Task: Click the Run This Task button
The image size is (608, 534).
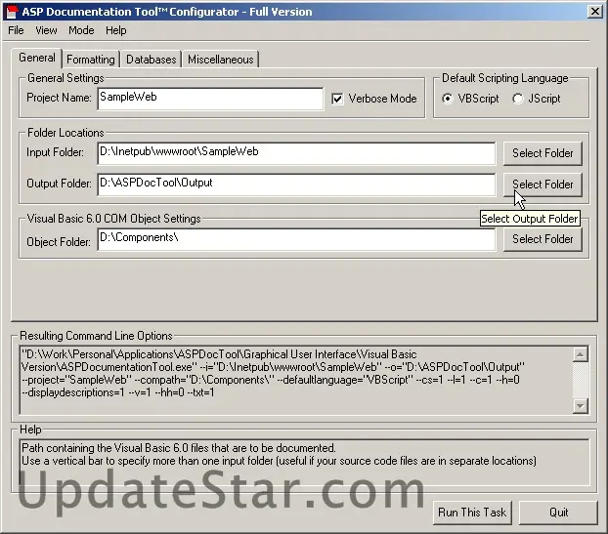Action: point(472,513)
